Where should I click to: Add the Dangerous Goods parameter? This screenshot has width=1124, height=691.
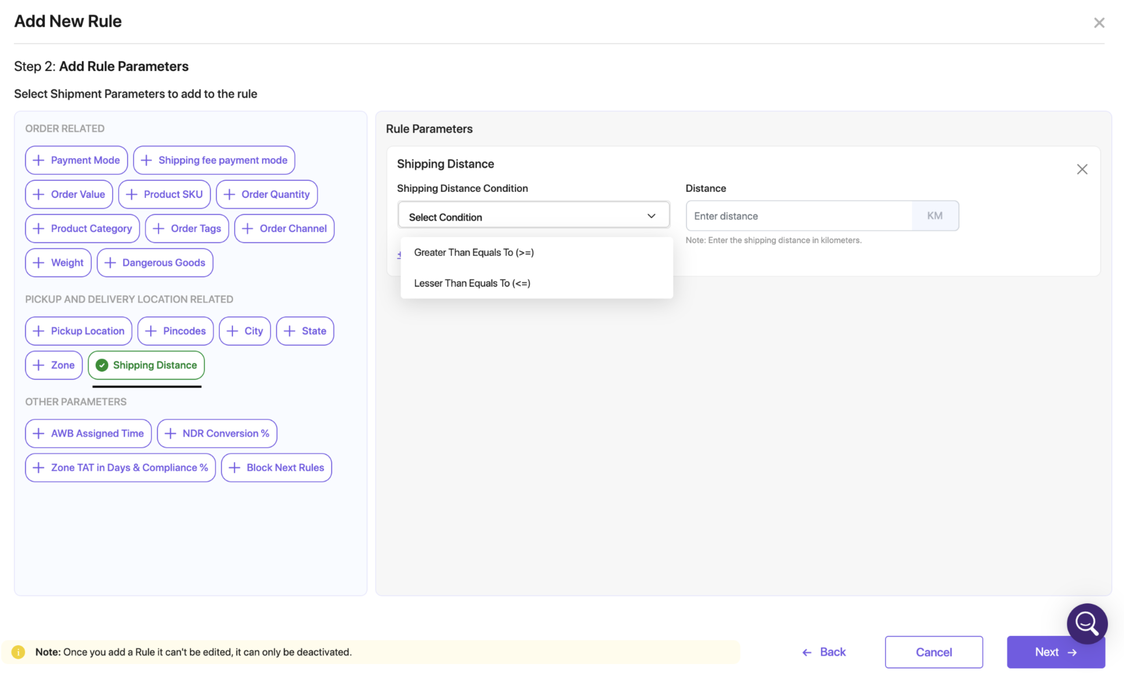tap(155, 263)
